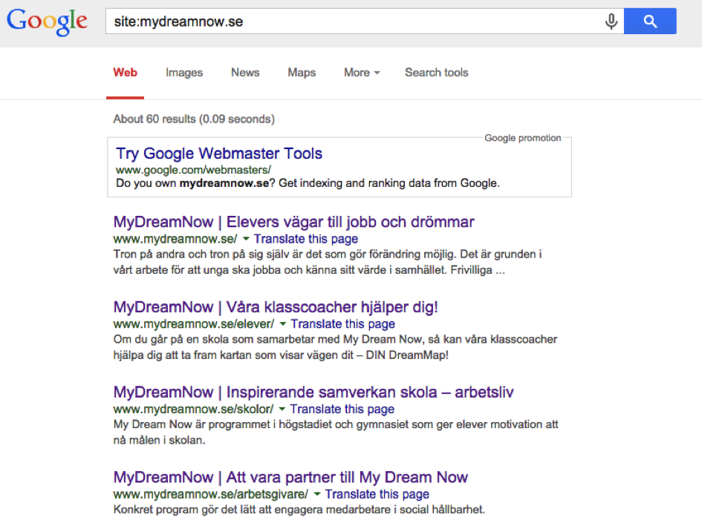Viewport: 702px width, 526px height.
Task: Click the About 60 results count text
Action: point(194,119)
